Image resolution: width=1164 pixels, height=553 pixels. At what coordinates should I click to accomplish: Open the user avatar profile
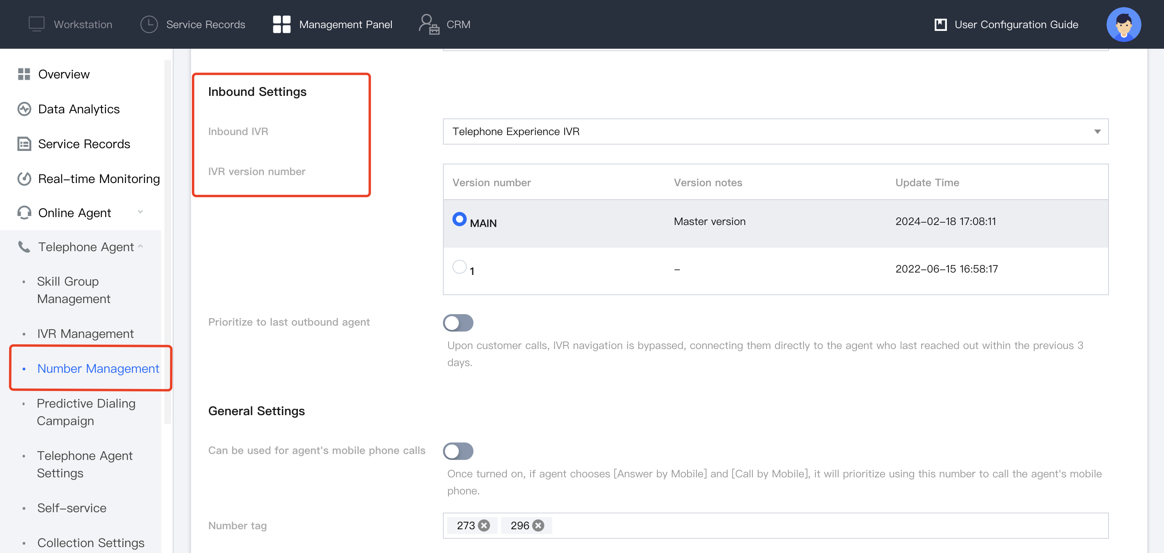coord(1123,24)
